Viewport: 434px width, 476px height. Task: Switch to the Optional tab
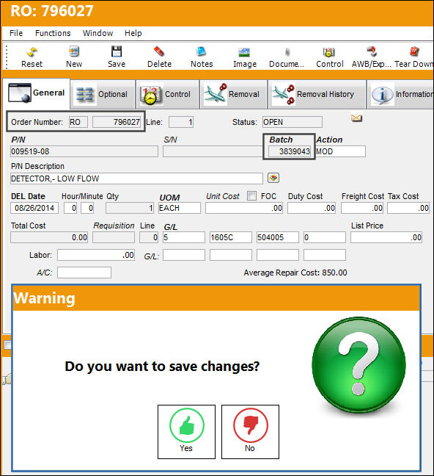click(x=103, y=94)
